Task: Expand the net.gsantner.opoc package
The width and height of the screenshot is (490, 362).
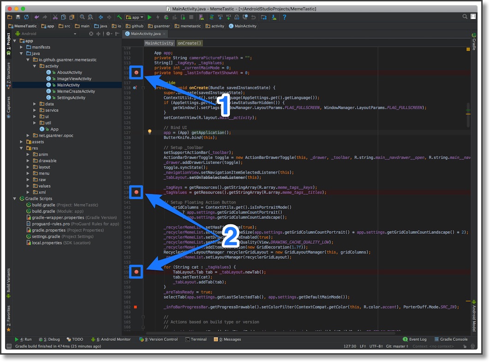Action: point(28,136)
